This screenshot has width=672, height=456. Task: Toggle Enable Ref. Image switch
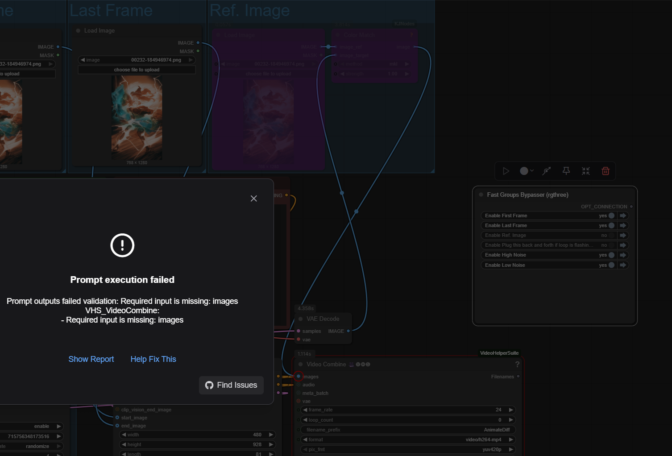611,235
